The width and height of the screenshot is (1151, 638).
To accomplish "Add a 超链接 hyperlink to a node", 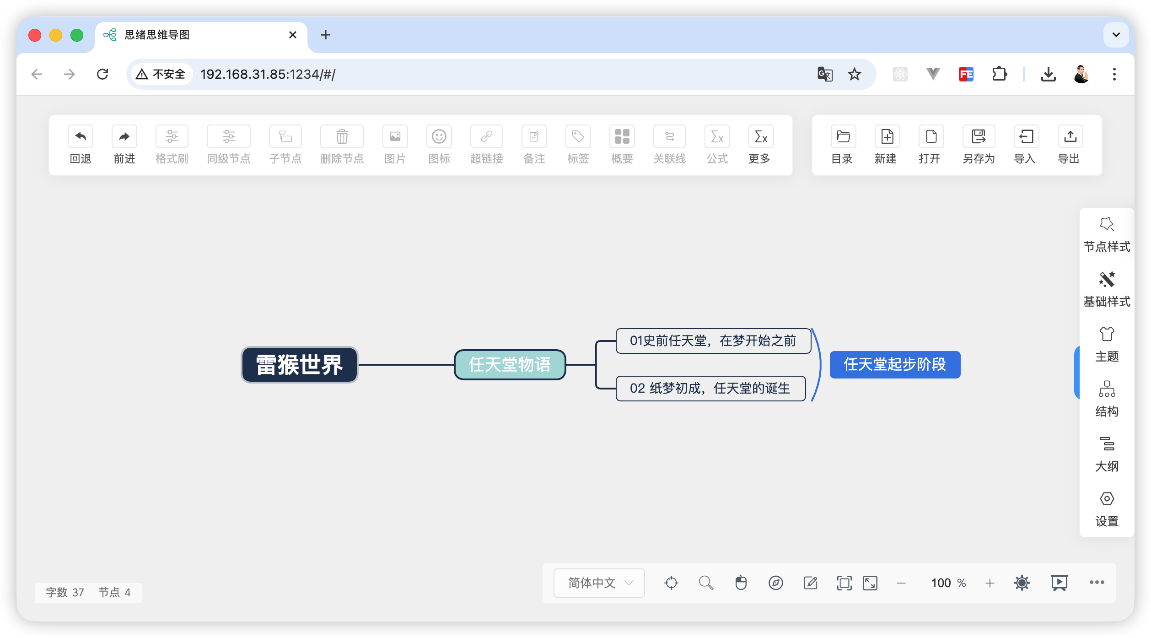I will [486, 144].
